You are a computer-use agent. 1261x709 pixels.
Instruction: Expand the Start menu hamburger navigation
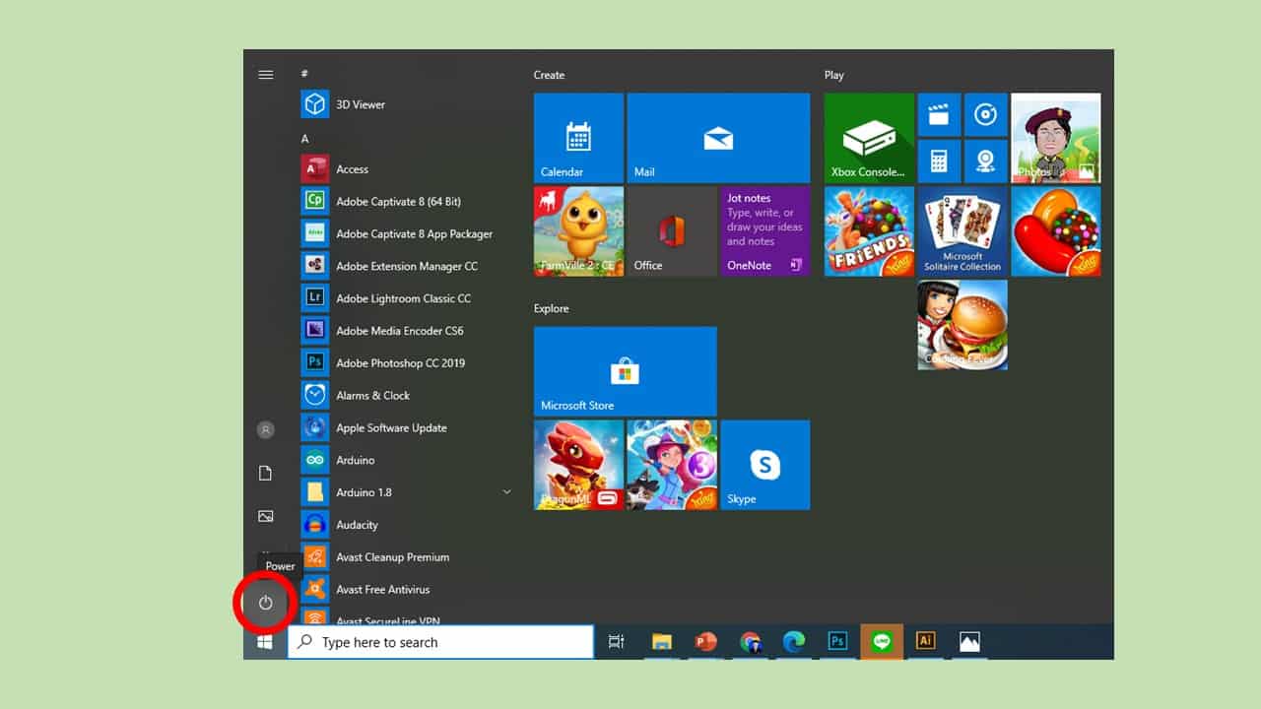pyautogui.click(x=265, y=75)
